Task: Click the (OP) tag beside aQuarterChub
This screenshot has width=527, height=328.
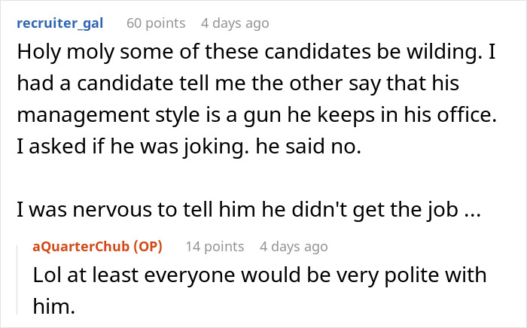Action: coord(148,247)
